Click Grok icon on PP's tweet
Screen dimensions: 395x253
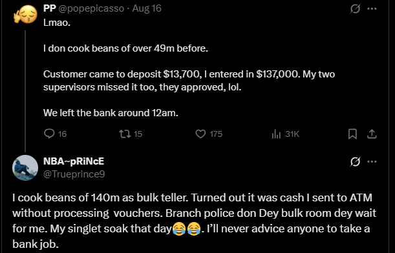point(355,8)
